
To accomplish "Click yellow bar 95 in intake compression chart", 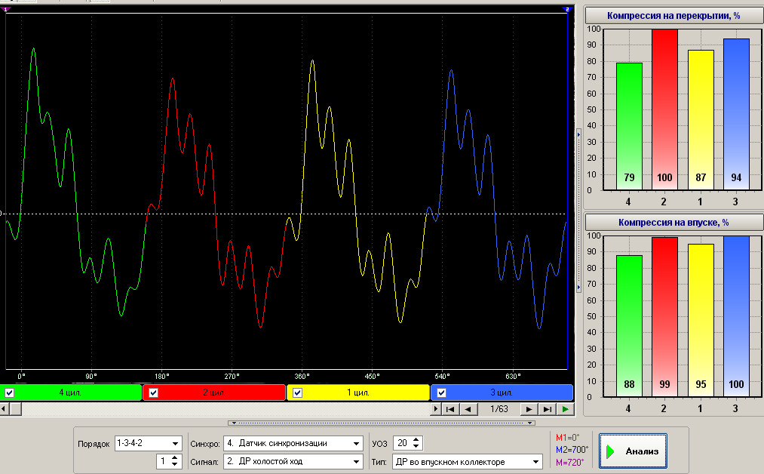I will (x=701, y=320).
